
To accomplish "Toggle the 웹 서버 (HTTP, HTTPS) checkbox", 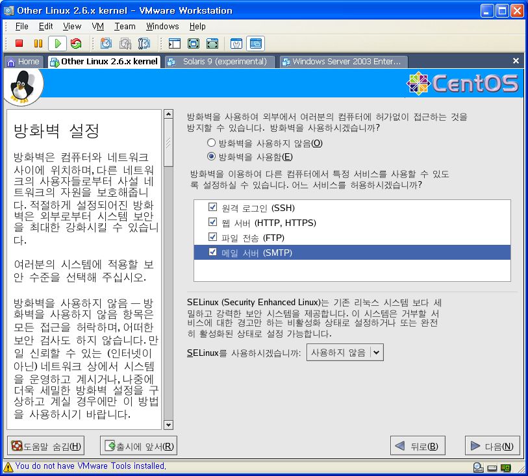I will pos(212,222).
